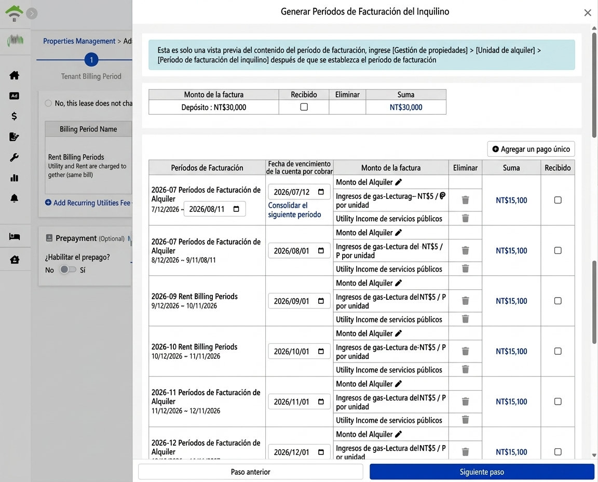Viewport: 598px width, 482px height.
Task: Close the Generar Períodos de Facturación dialog
Action: pyautogui.click(x=588, y=12)
